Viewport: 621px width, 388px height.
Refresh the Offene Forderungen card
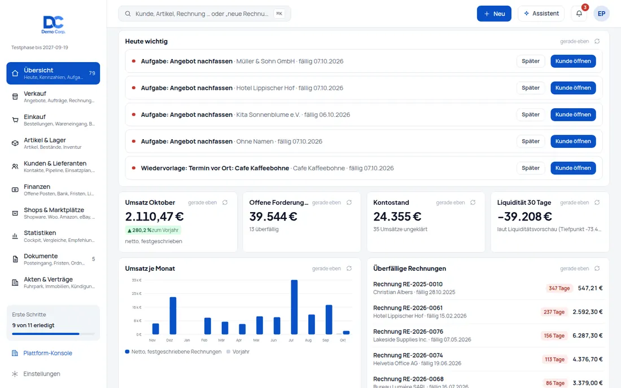(349, 202)
